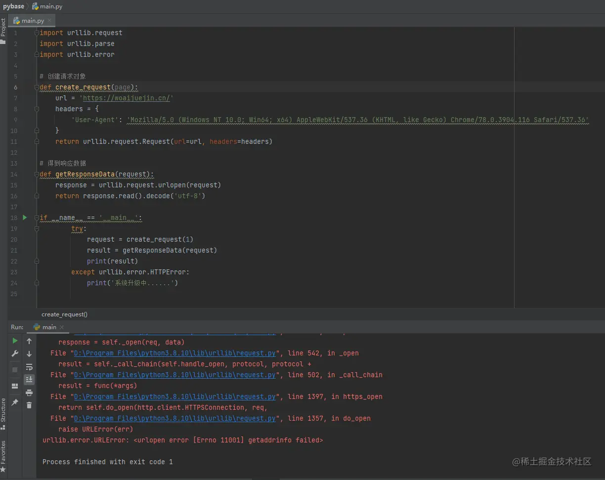Jump up the stack trace with up arrow

click(29, 341)
